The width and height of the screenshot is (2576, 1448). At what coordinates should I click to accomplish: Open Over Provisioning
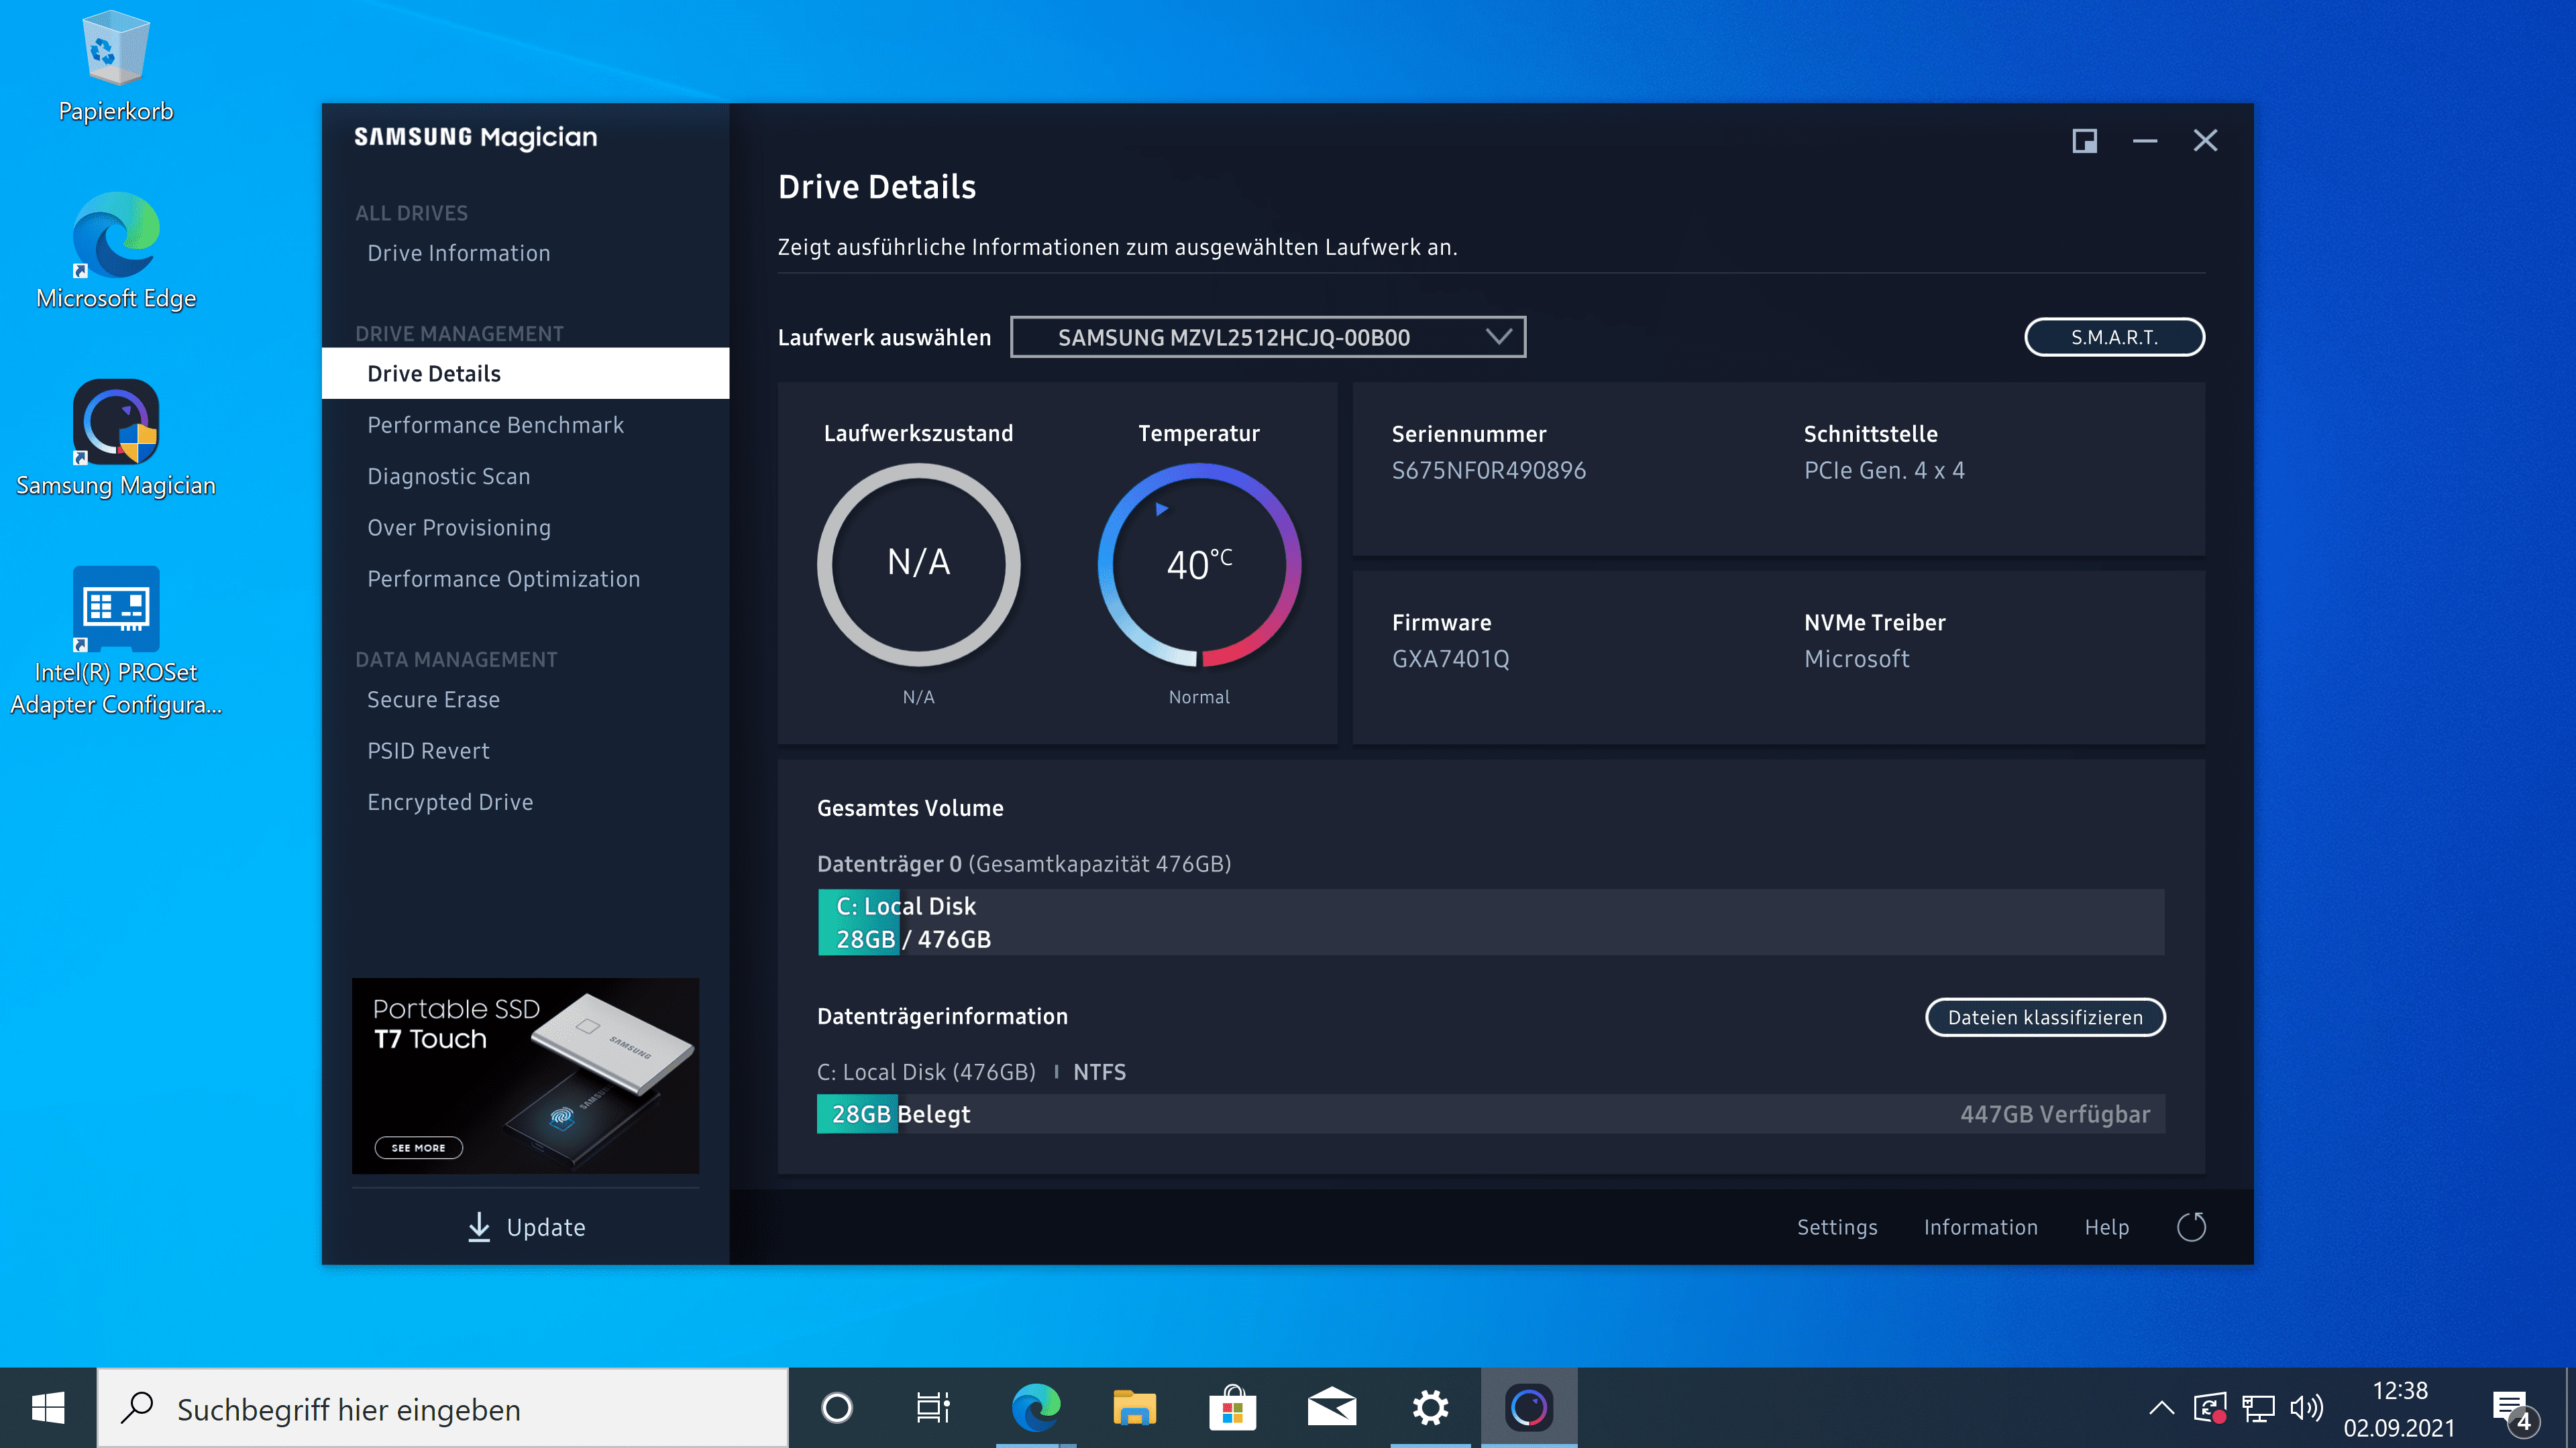458,528
